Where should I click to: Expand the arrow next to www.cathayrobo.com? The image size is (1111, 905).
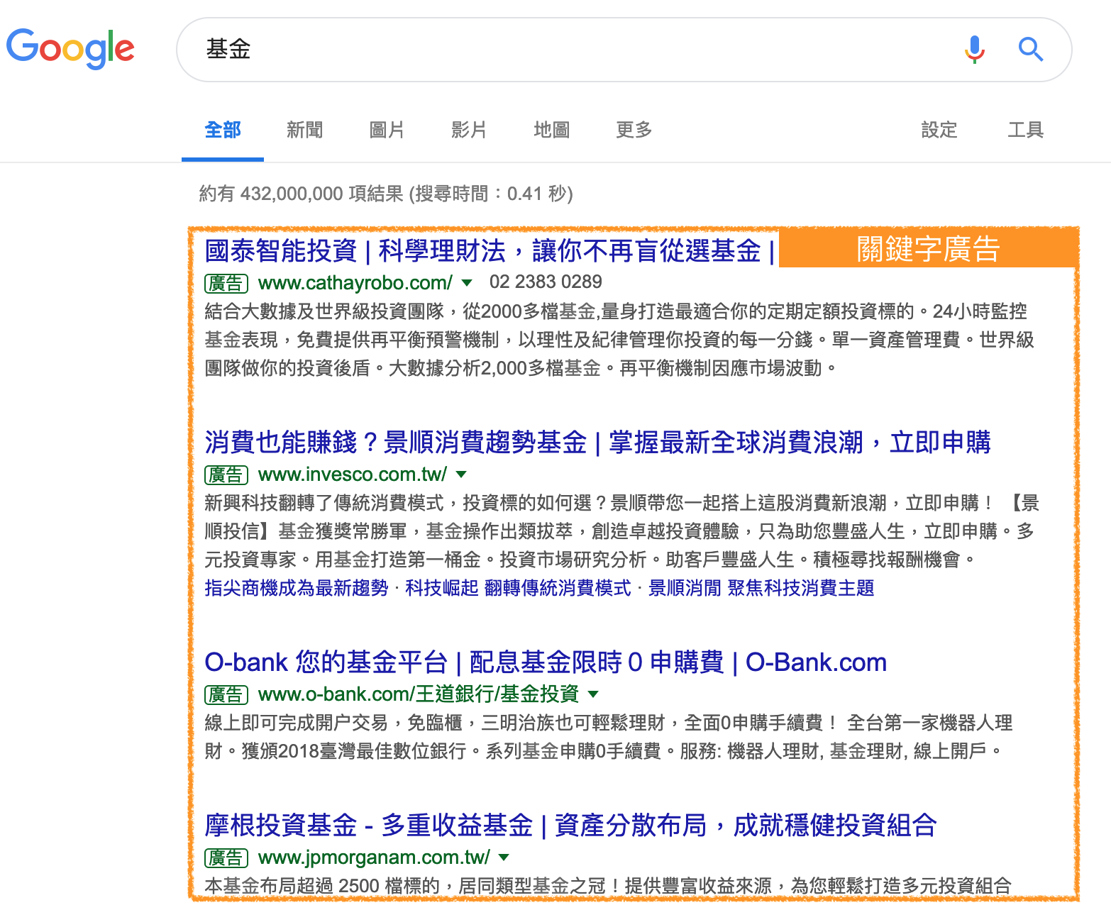click(x=467, y=282)
